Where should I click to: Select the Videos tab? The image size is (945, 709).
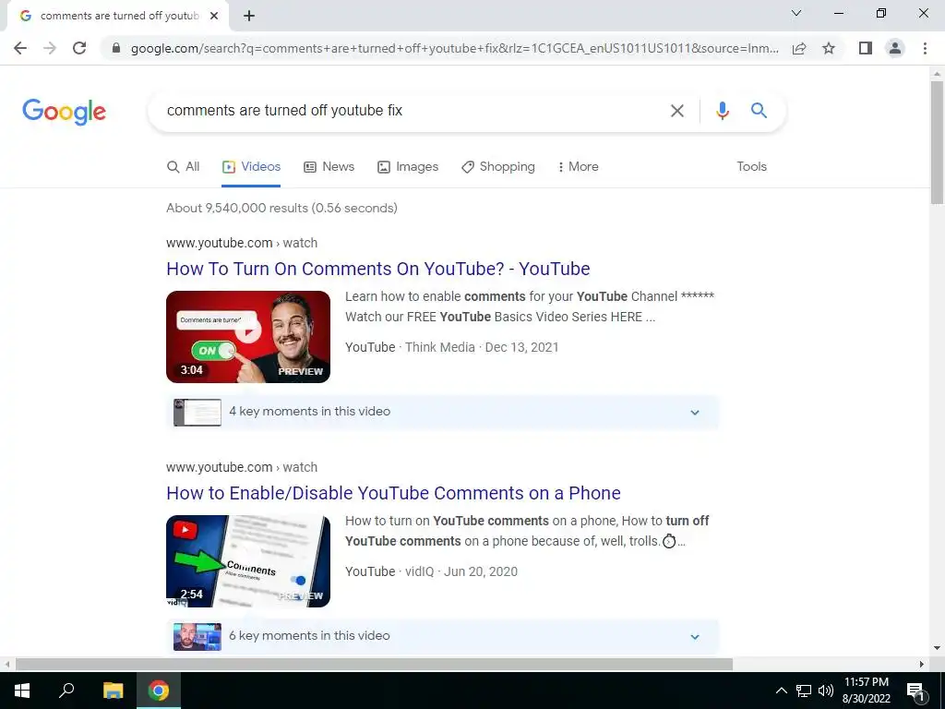pyautogui.click(x=251, y=167)
